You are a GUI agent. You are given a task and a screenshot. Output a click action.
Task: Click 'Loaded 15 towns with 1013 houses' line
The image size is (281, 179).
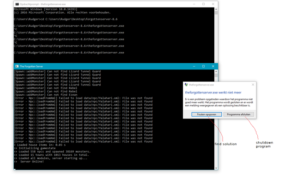coord(51,155)
